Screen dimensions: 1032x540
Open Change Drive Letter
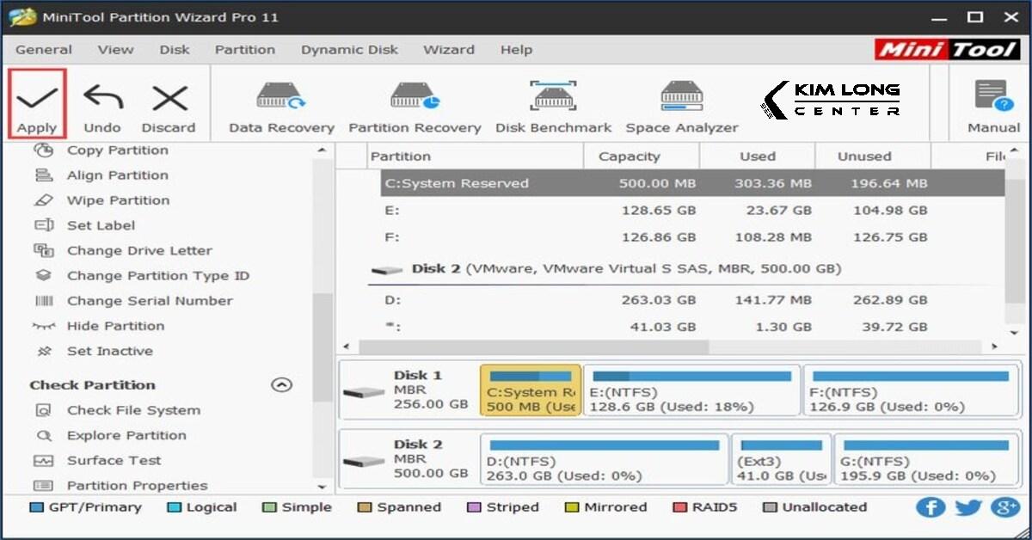point(139,250)
